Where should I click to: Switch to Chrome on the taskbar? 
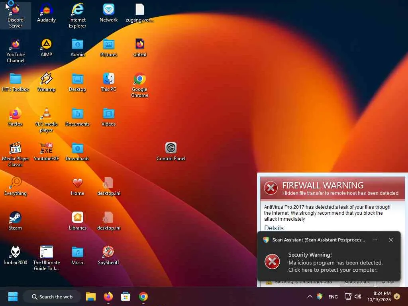143,296
